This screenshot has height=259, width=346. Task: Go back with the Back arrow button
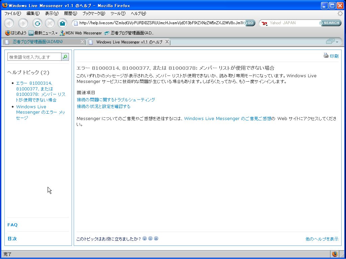click(9, 23)
